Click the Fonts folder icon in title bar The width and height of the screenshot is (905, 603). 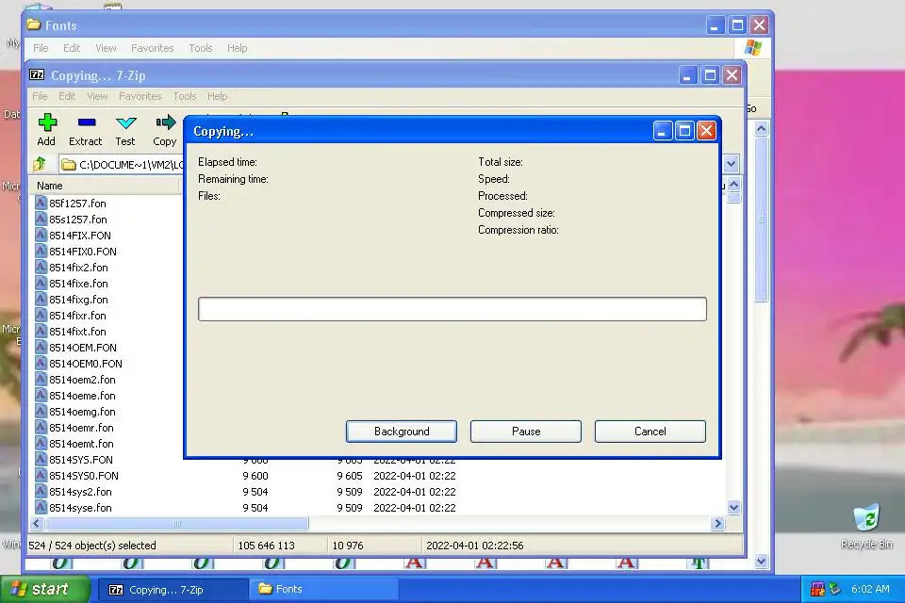tap(34, 24)
